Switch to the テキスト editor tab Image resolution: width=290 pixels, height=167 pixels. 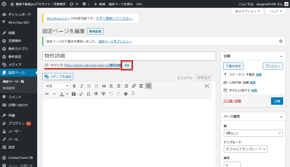204,77
